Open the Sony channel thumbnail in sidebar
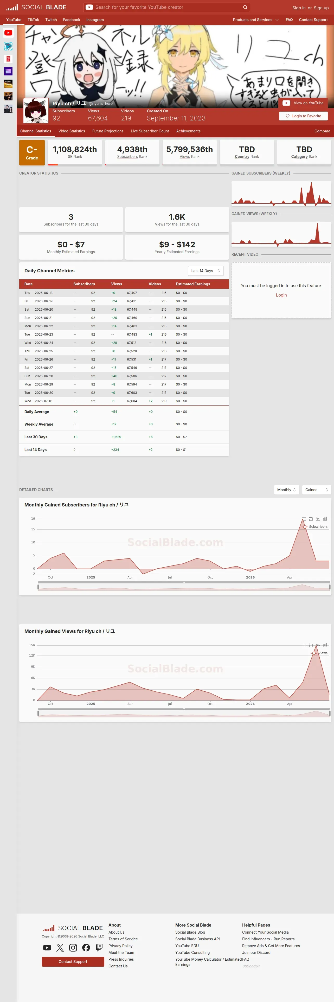The image size is (334, 1002). (x=8, y=83)
